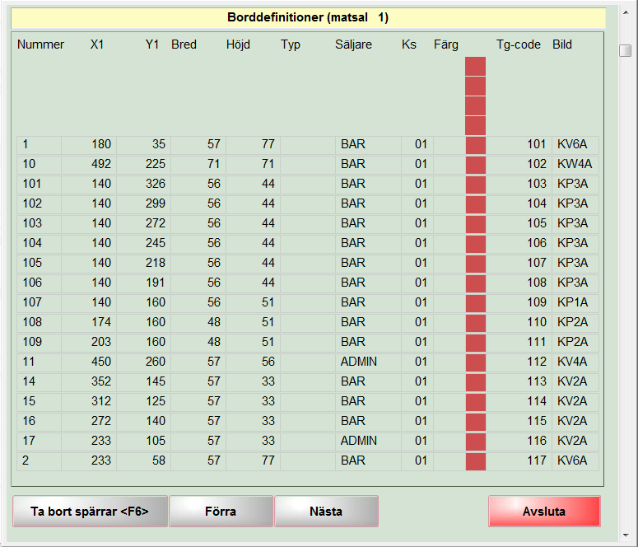Image resolution: width=638 pixels, height=547 pixels.
Task: Click the Säljare ADMIN cell for table 11
Action: [368, 362]
